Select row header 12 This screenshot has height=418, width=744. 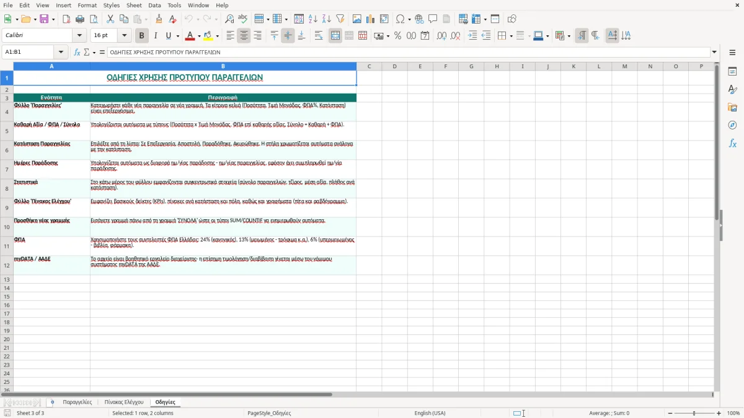(7, 265)
